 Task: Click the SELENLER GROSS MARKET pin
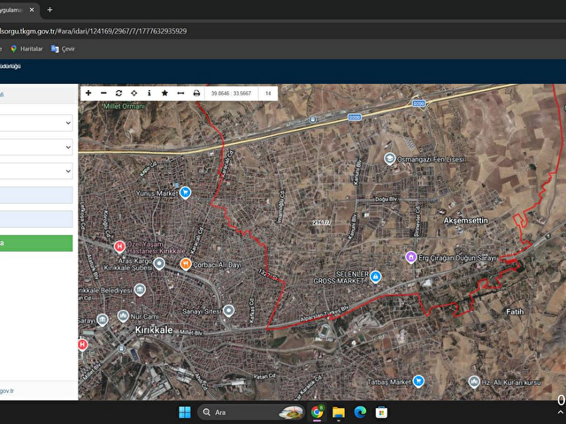point(375,276)
